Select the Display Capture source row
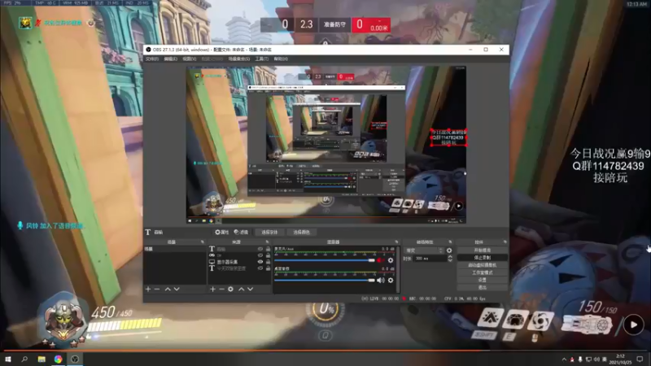This screenshot has width=651, height=366. pos(238,262)
